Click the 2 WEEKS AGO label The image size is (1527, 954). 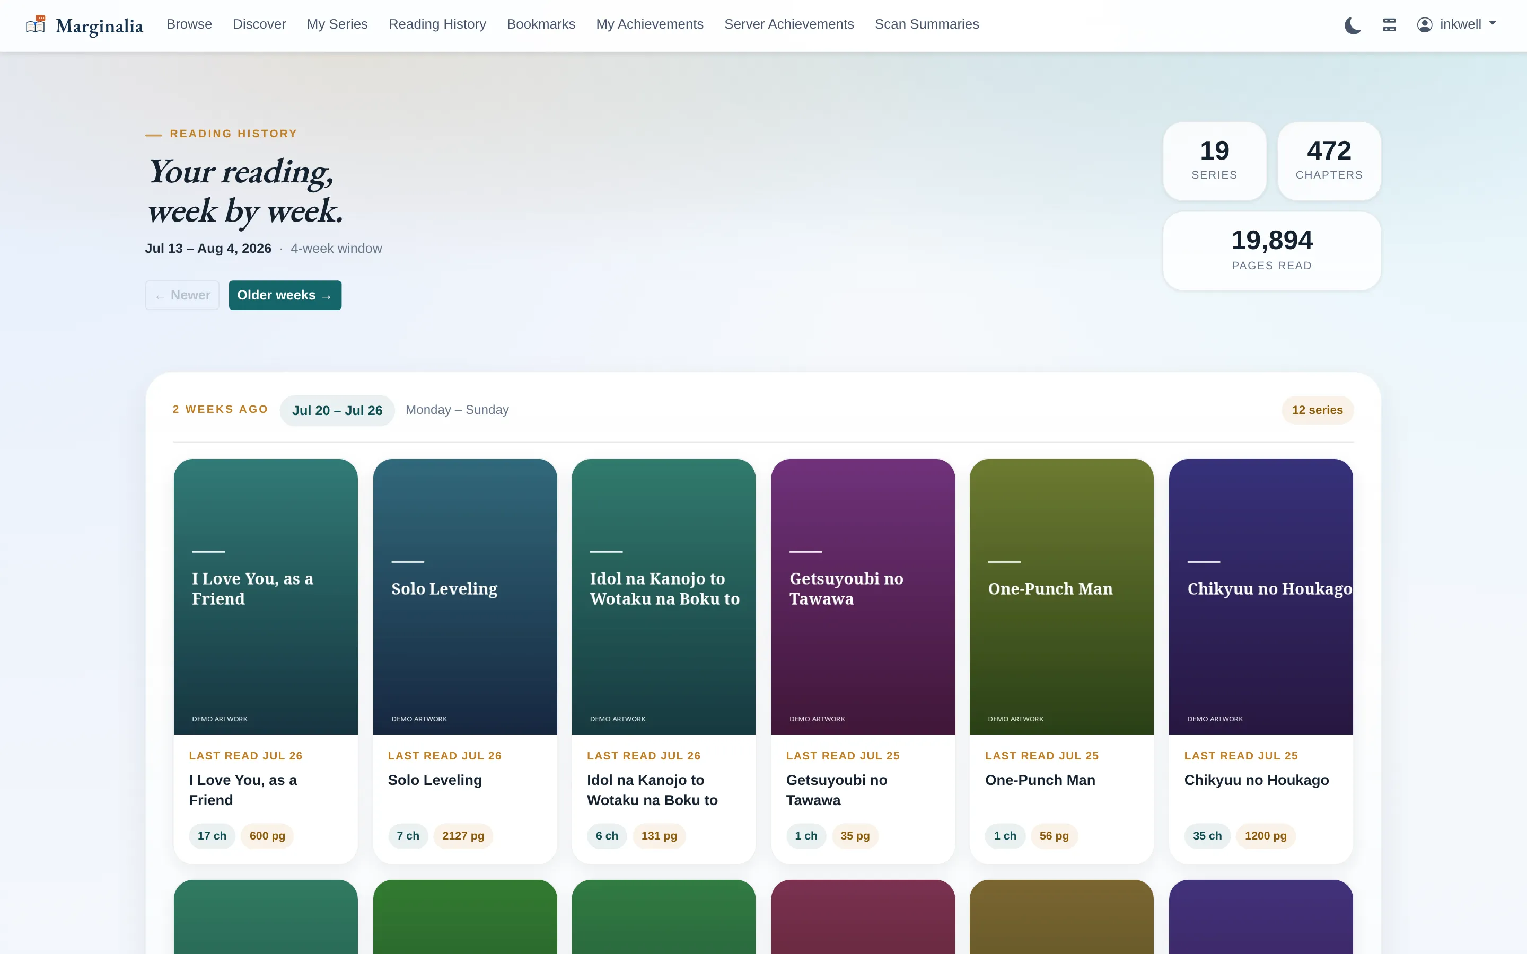tap(221, 410)
